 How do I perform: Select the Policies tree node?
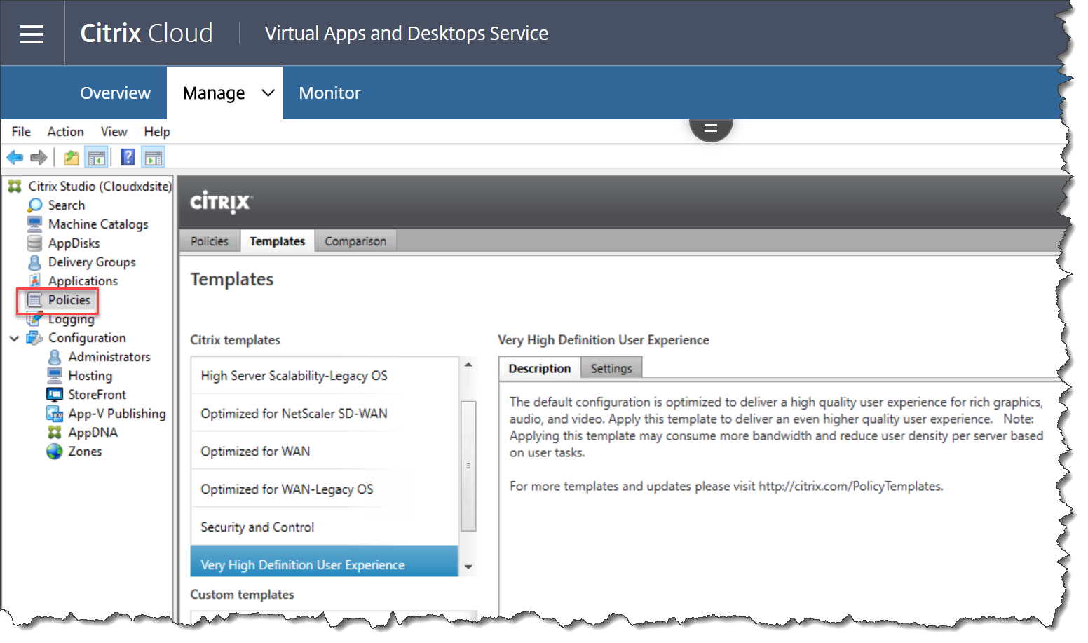pos(69,300)
